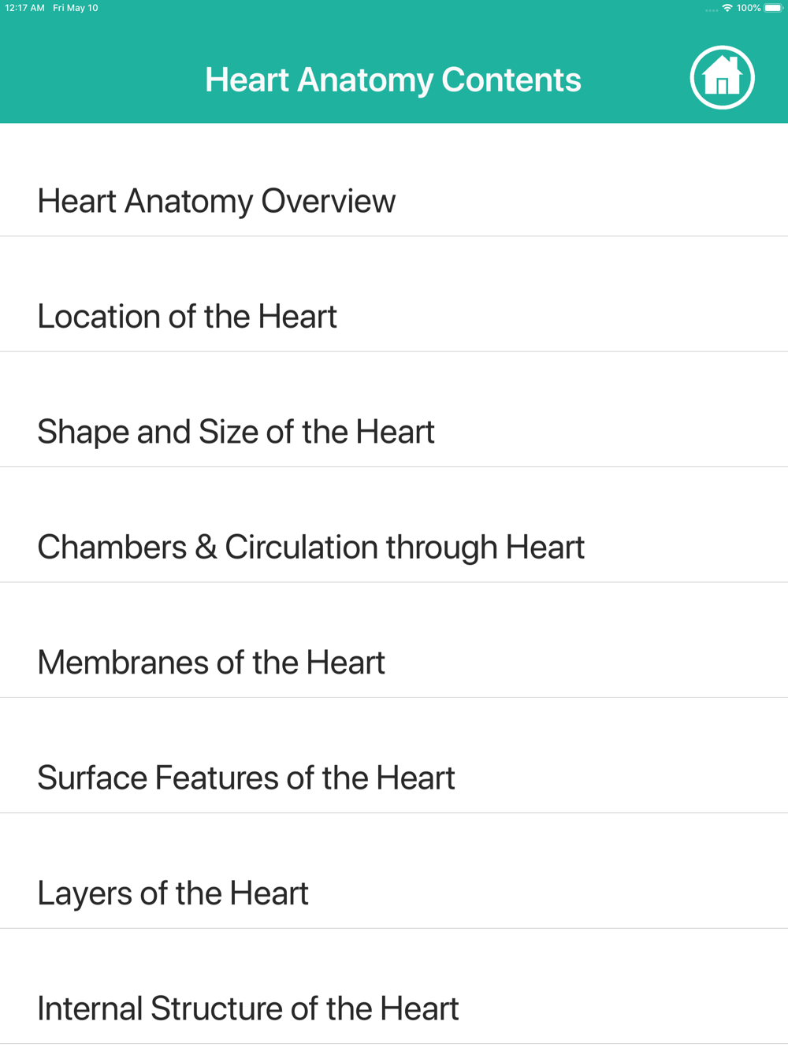Viewport: 788px width, 1051px height.
Task: Tap the battery icon in status bar
Action: pyautogui.click(x=774, y=8)
